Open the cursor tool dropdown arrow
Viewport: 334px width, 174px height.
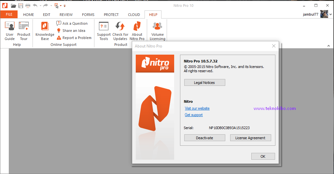click(61, 6)
